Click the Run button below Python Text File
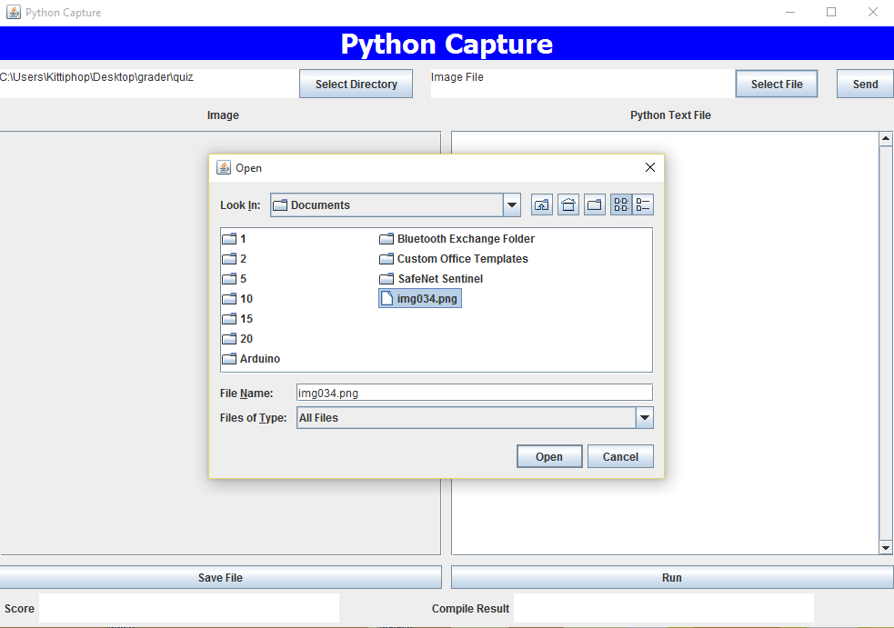This screenshot has width=894, height=628. [671, 577]
